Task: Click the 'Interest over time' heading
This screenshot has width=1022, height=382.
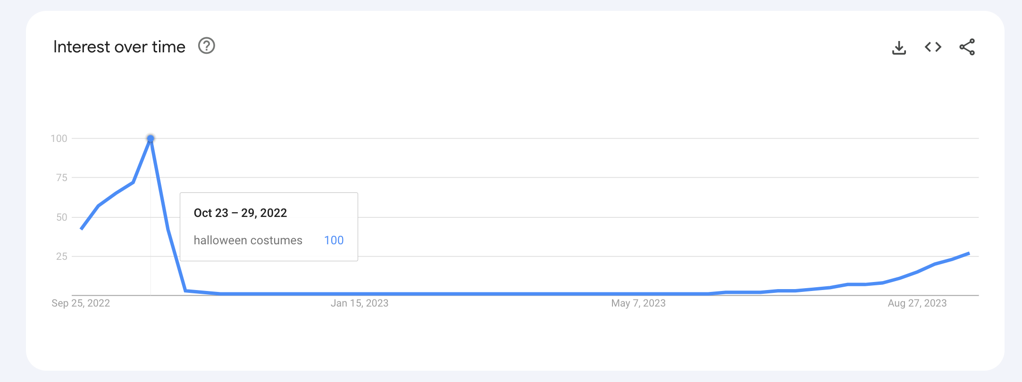Action: [x=119, y=47]
